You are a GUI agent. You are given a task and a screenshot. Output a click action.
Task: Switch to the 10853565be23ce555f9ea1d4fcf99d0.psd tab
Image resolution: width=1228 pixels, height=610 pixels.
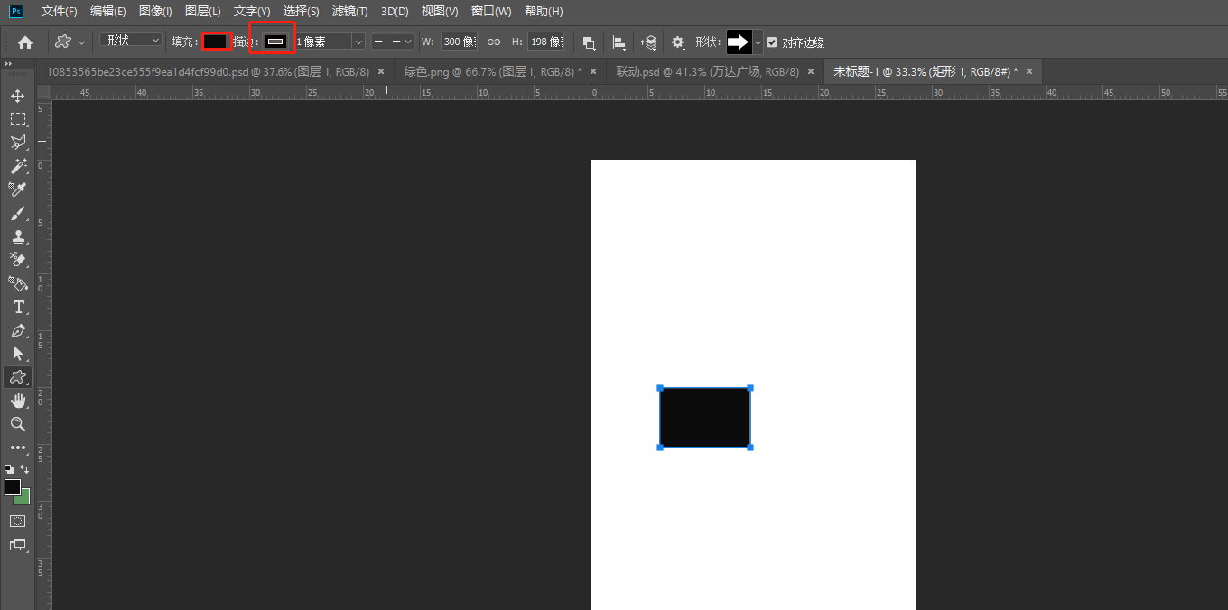pyautogui.click(x=209, y=71)
